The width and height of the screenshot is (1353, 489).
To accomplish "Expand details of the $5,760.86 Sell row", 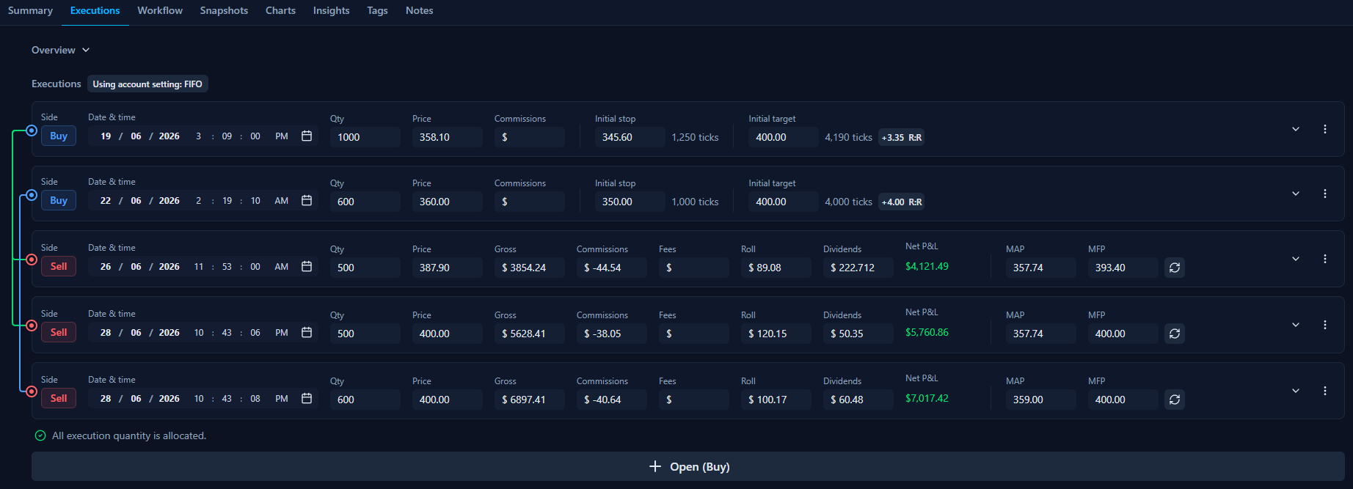I will [1295, 325].
